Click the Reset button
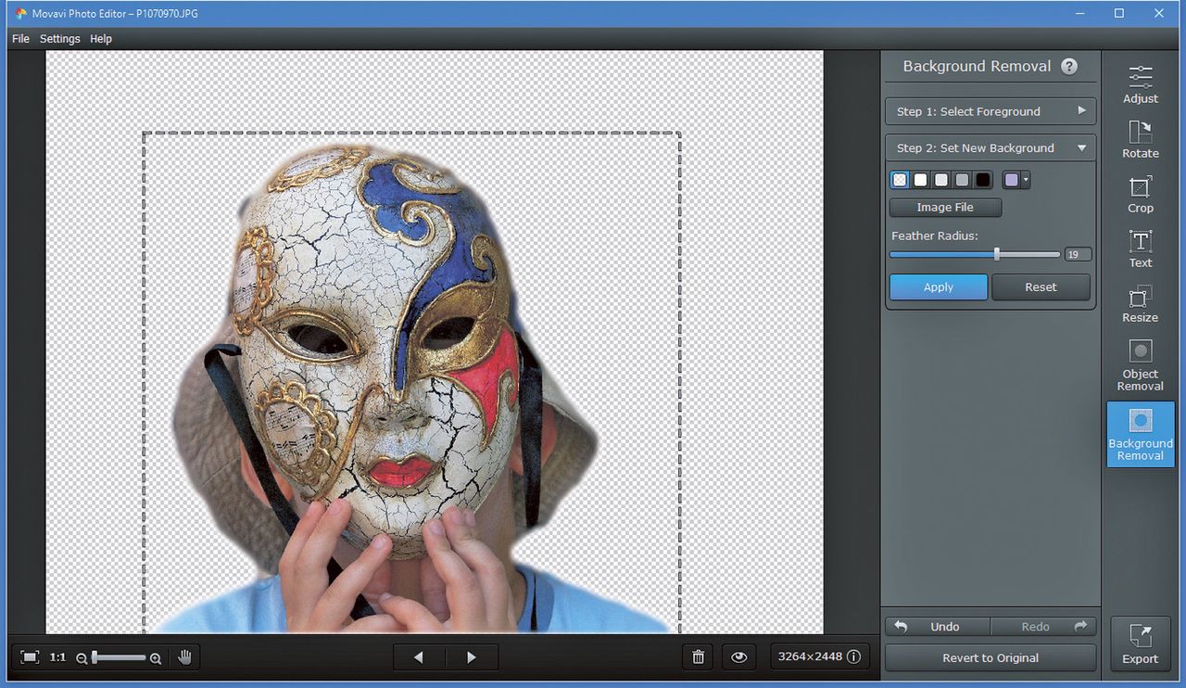 tap(1041, 287)
